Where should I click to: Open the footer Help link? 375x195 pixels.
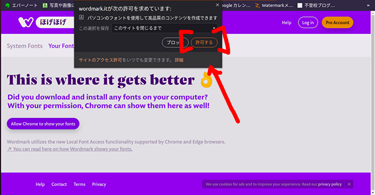pyautogui.click(x=40, y=184)
